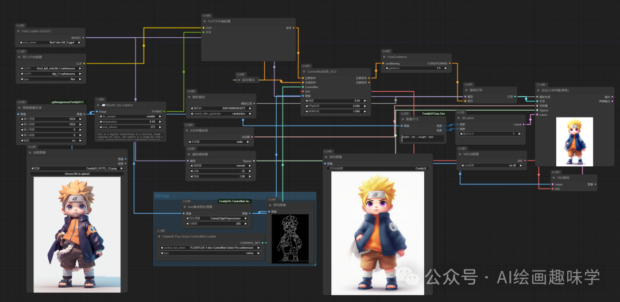Click the MODEL output socket on Unet Loader

tap(84, 37)
